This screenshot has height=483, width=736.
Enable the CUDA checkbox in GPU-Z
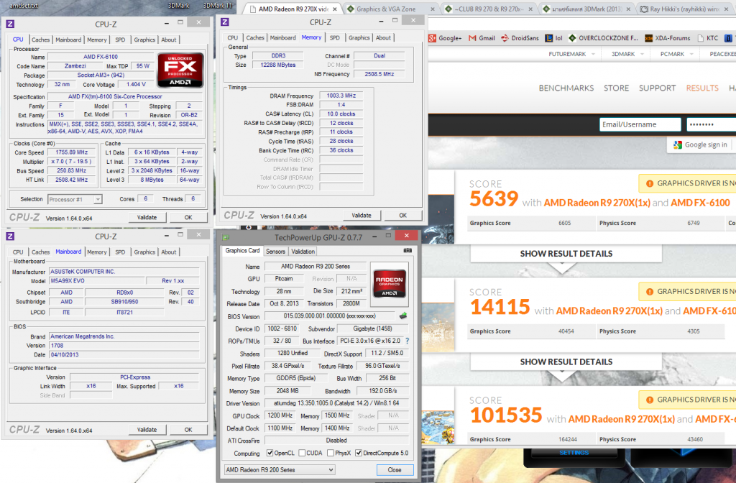303,453
